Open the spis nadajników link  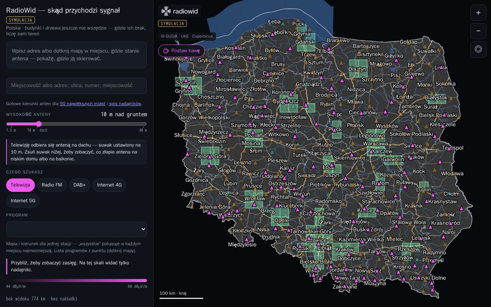click(125, 104)
